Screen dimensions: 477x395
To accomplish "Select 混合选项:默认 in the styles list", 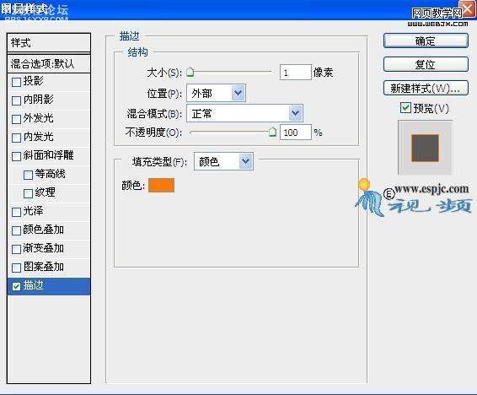I will 49,64.
